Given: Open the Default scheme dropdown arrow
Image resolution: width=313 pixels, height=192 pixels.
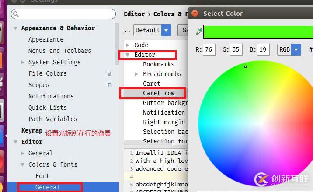Looking at the screenshot, I should 166,30.
